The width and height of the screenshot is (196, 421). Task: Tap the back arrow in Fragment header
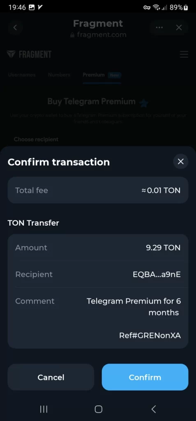(x=15, y=28)
